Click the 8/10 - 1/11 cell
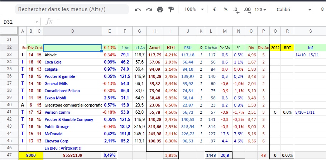326x160 pixels. coord(310,112)
